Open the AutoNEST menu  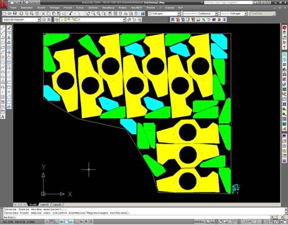137,7
